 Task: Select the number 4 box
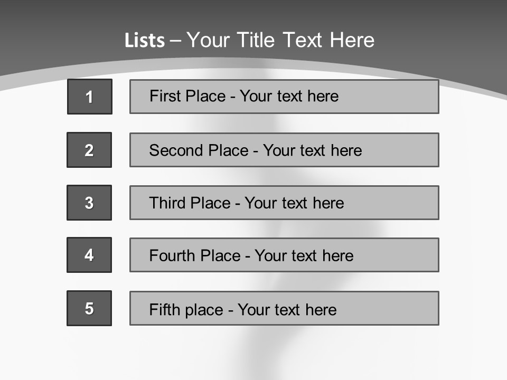click(89, 255)
